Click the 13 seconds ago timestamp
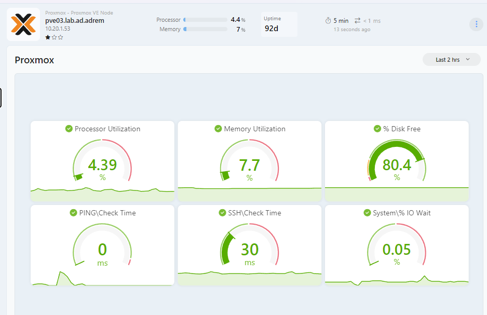This screenshot has height=315, width=487. pyautogui.click(x=352, y=30)
